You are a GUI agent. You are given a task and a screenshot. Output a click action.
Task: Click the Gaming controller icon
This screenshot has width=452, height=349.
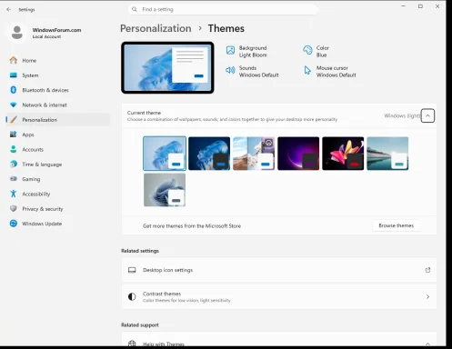coord(14,179)
